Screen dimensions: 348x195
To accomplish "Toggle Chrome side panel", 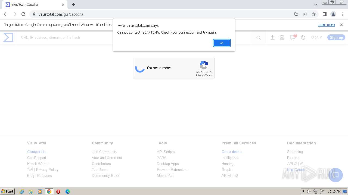I will [325, 14].
